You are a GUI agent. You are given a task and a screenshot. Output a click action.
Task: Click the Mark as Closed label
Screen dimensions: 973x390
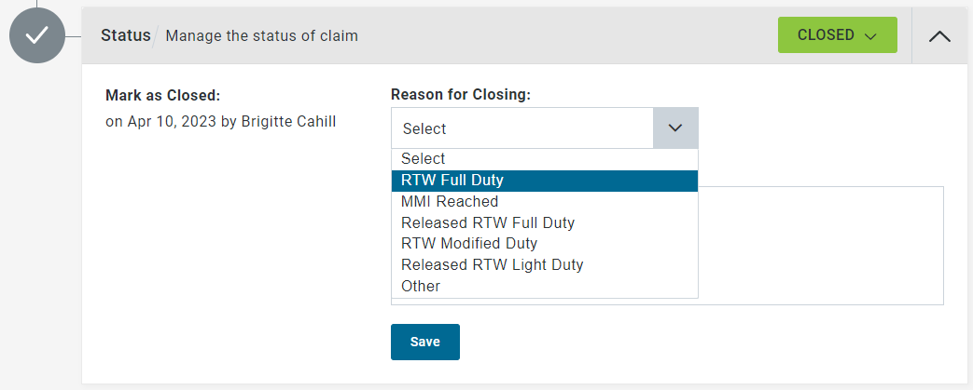(163, 96)
